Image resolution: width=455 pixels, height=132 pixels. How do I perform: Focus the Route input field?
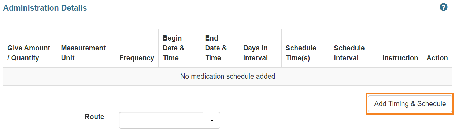tap(161, 120)
